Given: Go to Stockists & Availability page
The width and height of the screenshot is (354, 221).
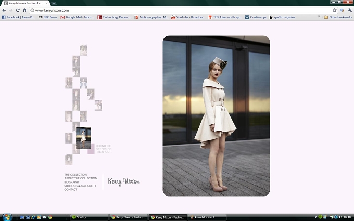Looking at the screenshot, I should pos(80,186).
